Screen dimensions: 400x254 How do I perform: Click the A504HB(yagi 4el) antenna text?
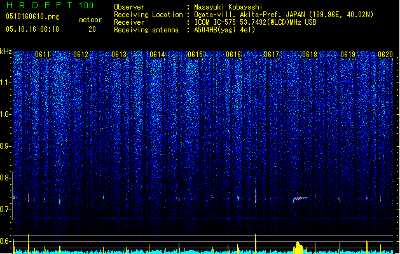click(x=224, y=30)
